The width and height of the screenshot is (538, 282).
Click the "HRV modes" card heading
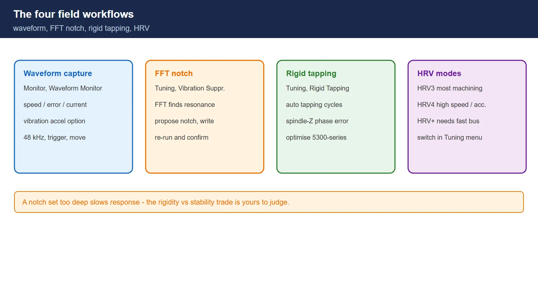(439, 73)
